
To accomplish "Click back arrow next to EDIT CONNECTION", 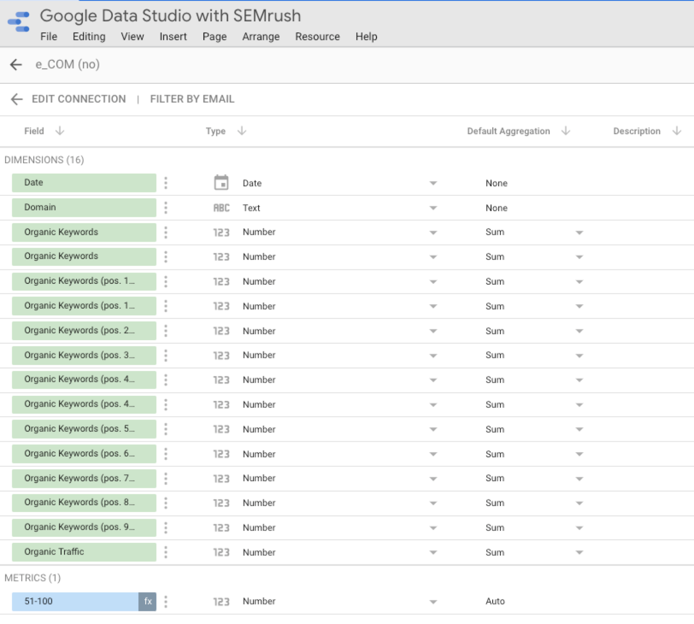I will tap(16, 99).
